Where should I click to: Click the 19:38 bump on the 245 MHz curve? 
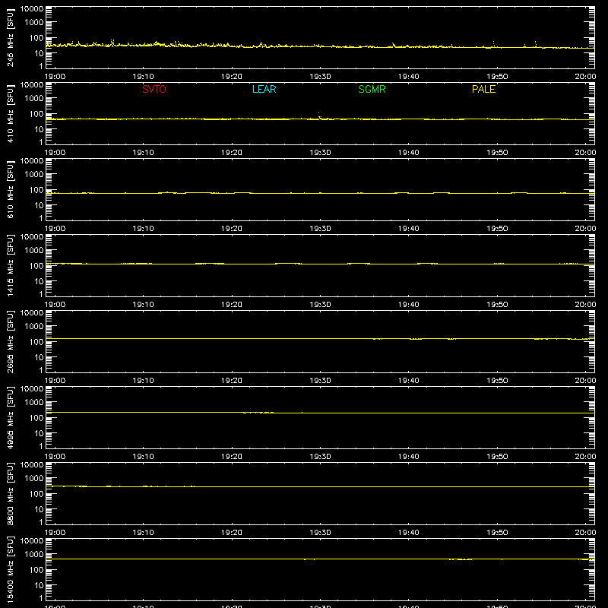(394, 45)
